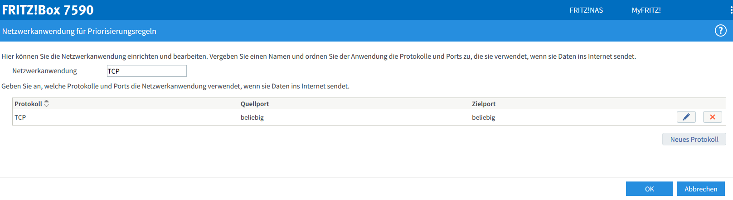Sort the table using the Protokoll arrows
This screenshot has width=733, height=200.
[x=46, y=104]
